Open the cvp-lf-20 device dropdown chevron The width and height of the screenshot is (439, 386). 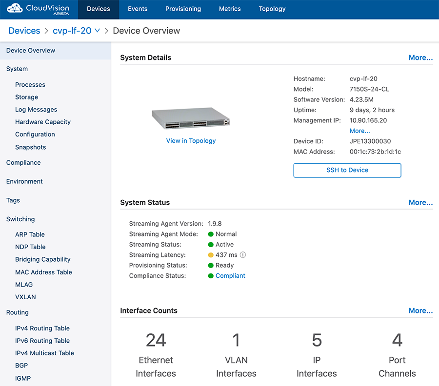(x=98, y=31)
